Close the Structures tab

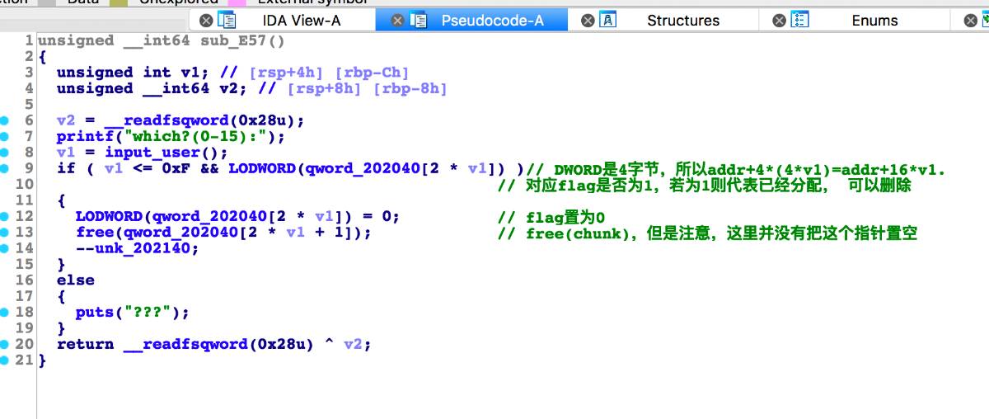pyautogui.click(x=588, y=21)
